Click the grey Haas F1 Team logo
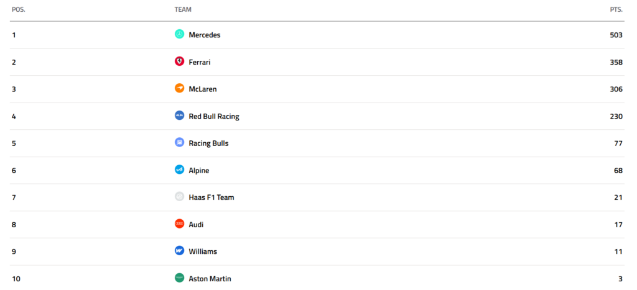 coord(179,197)
